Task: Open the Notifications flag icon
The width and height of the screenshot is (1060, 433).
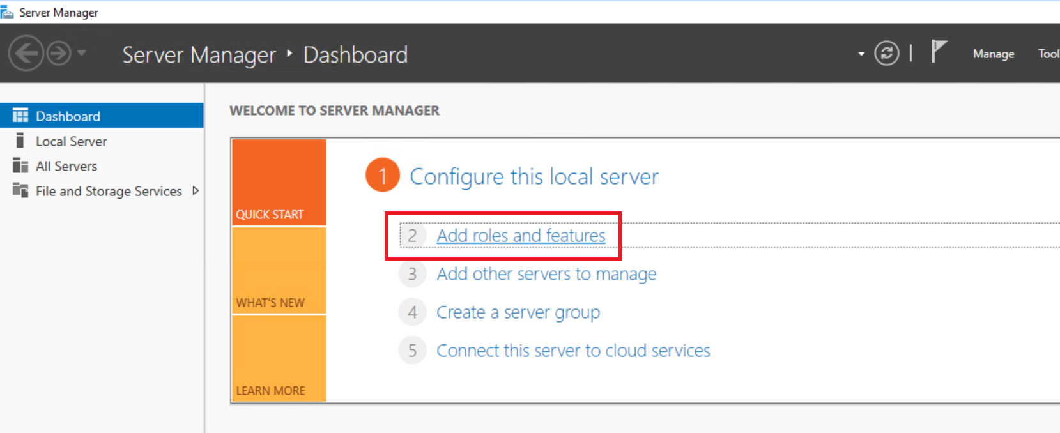Action: pyautogui.click(x=939, y=51)
